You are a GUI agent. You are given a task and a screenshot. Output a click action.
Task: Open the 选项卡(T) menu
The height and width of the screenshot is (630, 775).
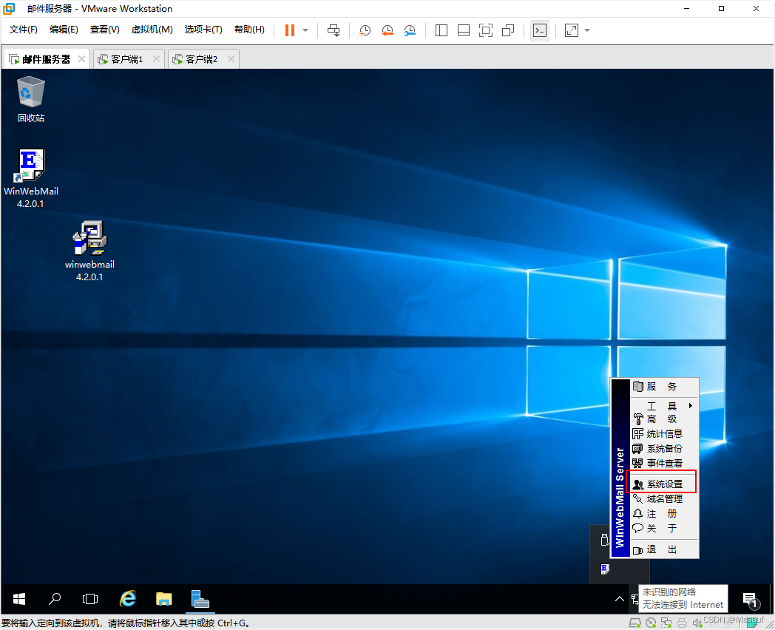[203, 30]
